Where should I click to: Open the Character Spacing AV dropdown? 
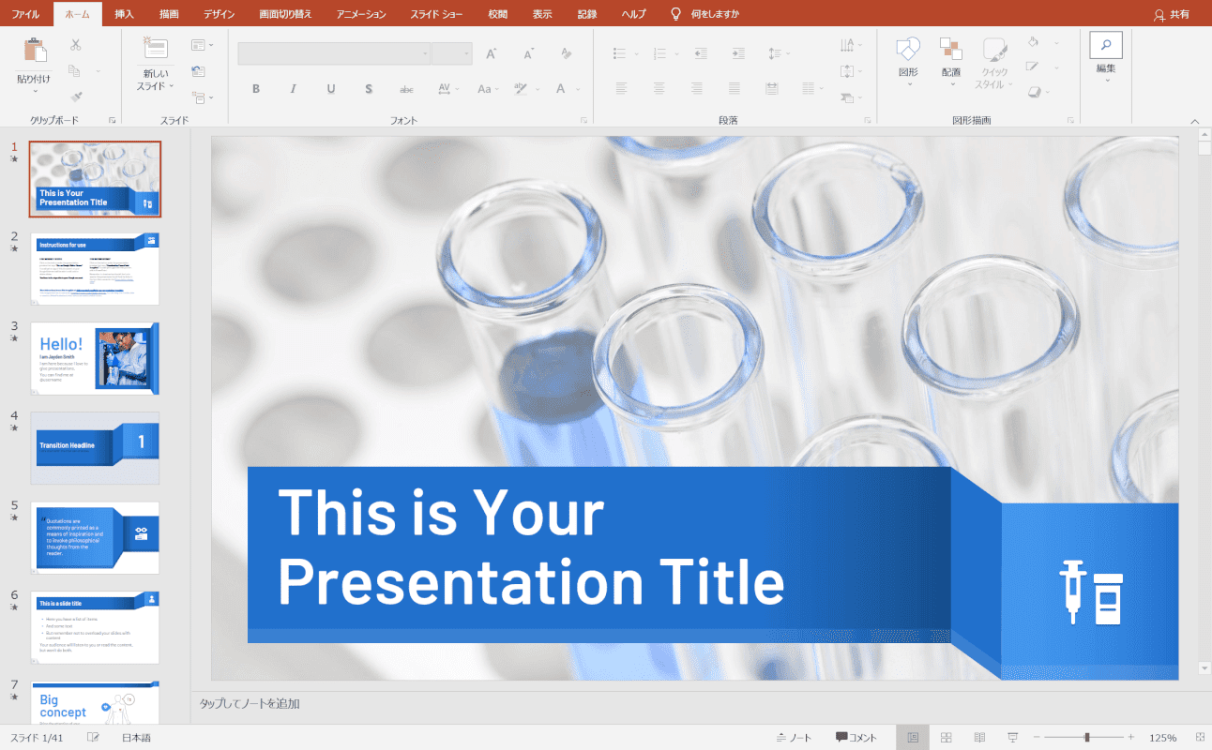click(448, 89)
